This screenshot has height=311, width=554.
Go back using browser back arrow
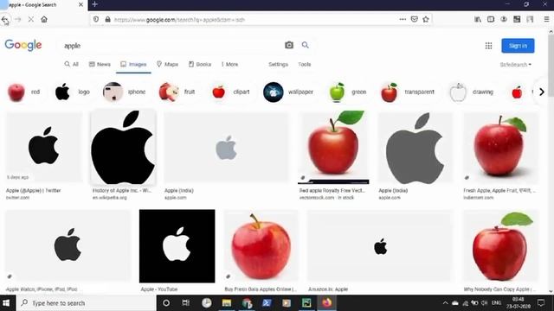click(5, 19)
